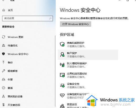Click the app and browser control window icon
Screen dimensions: 136x108
coord(62,75)
